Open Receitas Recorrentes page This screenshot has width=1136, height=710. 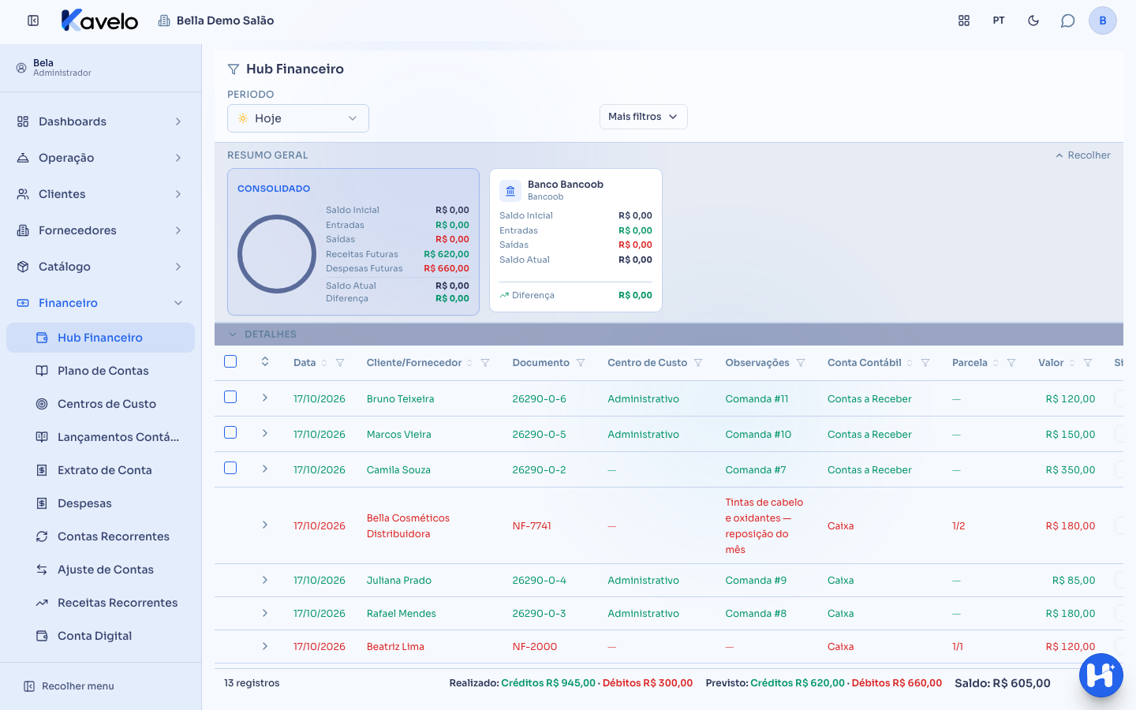pyautogui.click(x=101, y=603)
